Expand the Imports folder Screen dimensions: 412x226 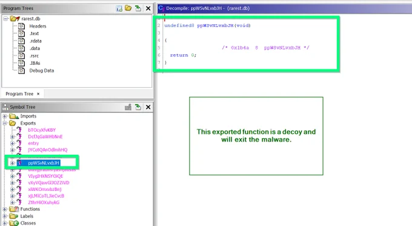(x=5, y=116)
